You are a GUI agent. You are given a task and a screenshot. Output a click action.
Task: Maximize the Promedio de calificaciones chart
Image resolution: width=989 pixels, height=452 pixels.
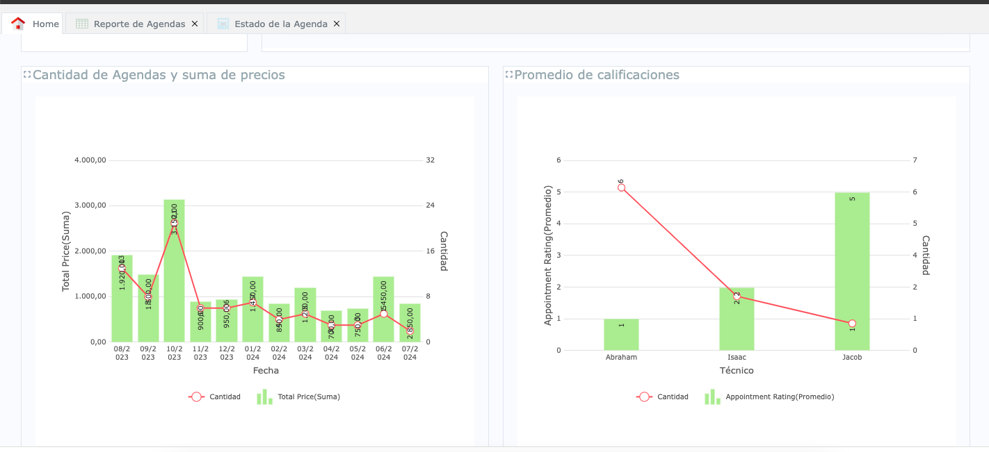pos(508,74)
